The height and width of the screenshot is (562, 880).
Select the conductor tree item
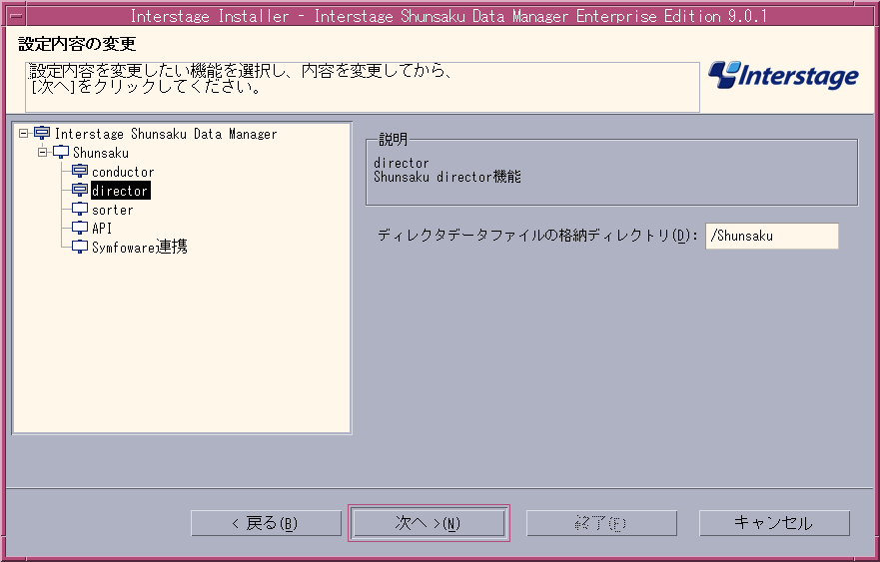[x=123, y=172]
